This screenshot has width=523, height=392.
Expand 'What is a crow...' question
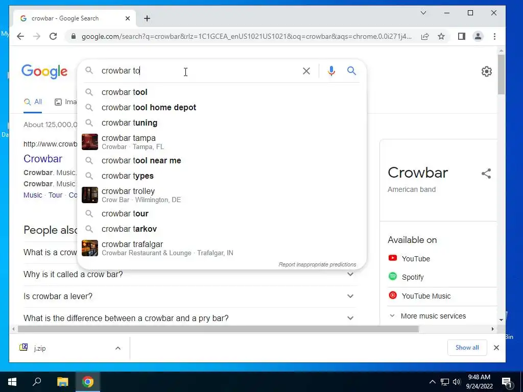(x=50, y=252)
